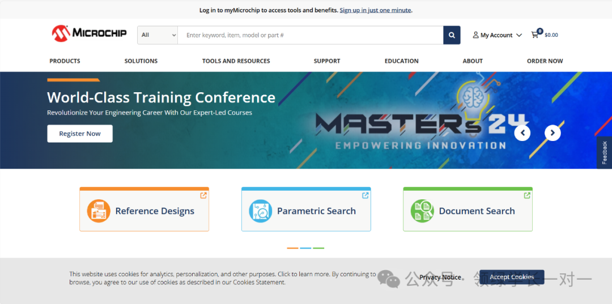Click the blue Parametric Search circle icon
612x304 pixels.
click(260, 211)
